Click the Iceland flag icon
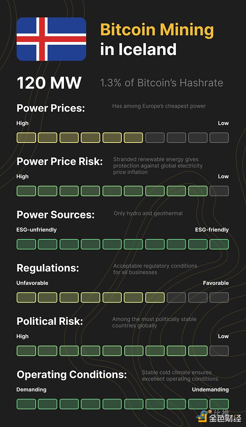Viewport: 246px width, 427px height. click(x=51, y=39)
